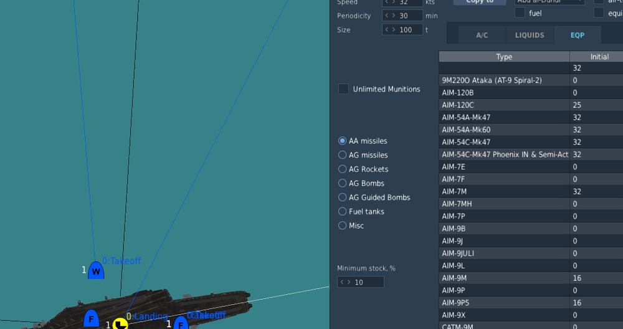Switch to the A/C tab
Viewport: 623px width, 329px height.
click(482, 35)
